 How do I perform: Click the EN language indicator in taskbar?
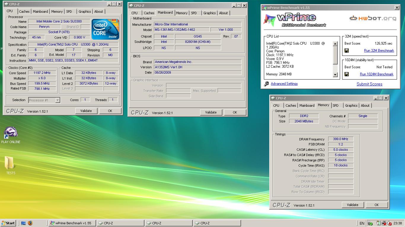click(362, 223)
